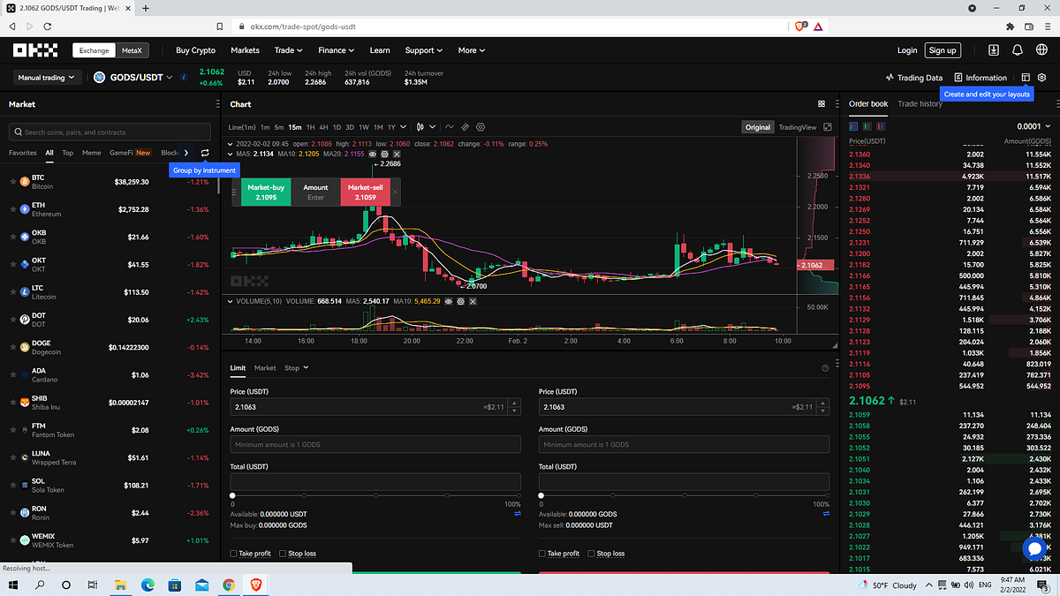Open the download app icon

pos(994,50)
